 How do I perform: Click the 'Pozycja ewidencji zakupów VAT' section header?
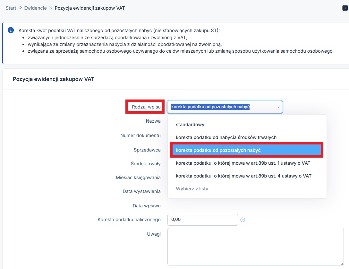pos(54,79)
